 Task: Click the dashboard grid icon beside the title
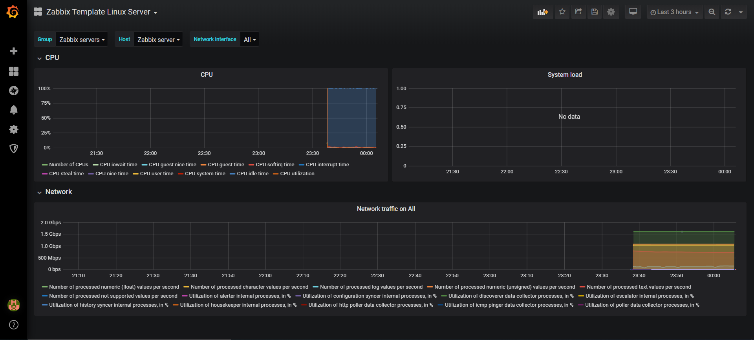coord(38,12)
